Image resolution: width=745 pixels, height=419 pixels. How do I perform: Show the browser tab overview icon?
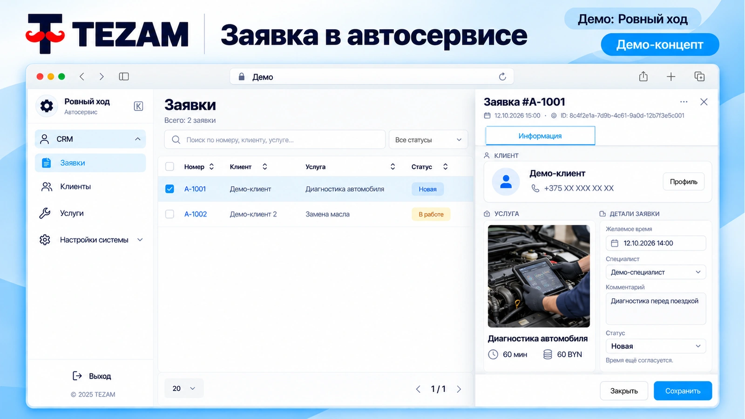pos(699,76)
